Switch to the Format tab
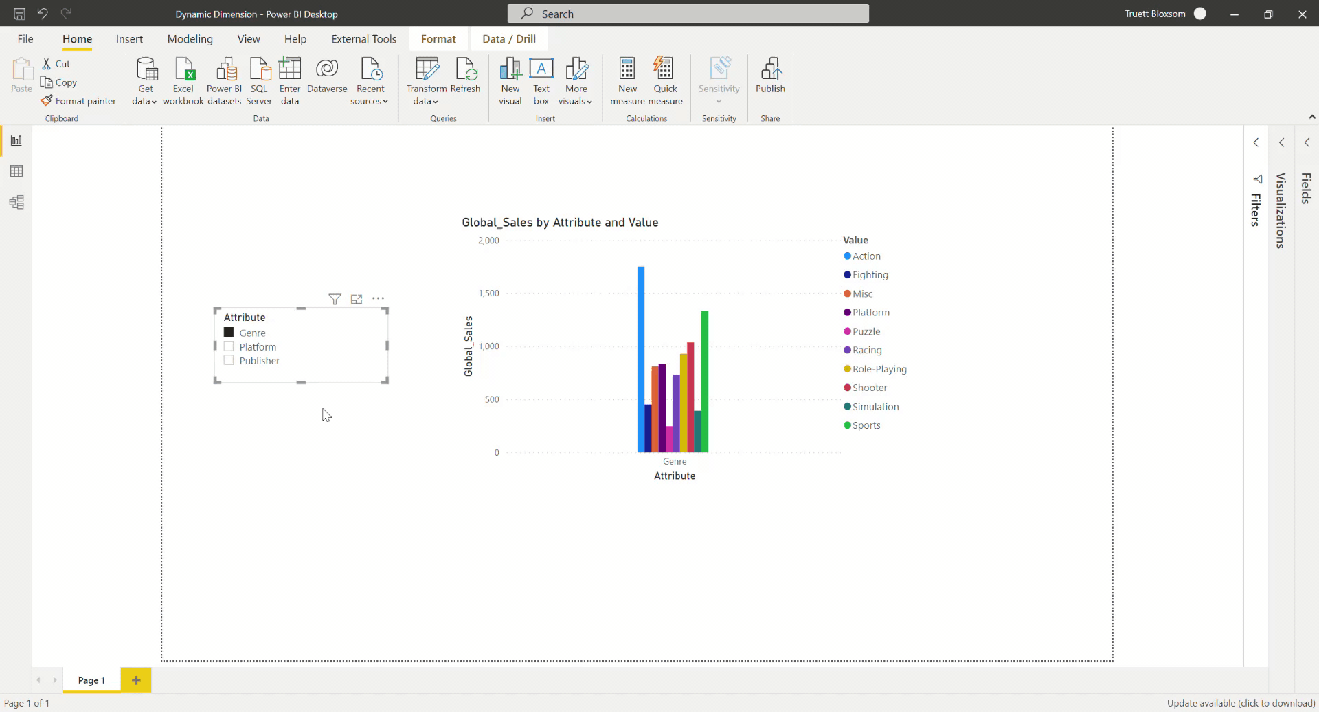The width and height of the screenshot is (1319, 712). (439, 38)
